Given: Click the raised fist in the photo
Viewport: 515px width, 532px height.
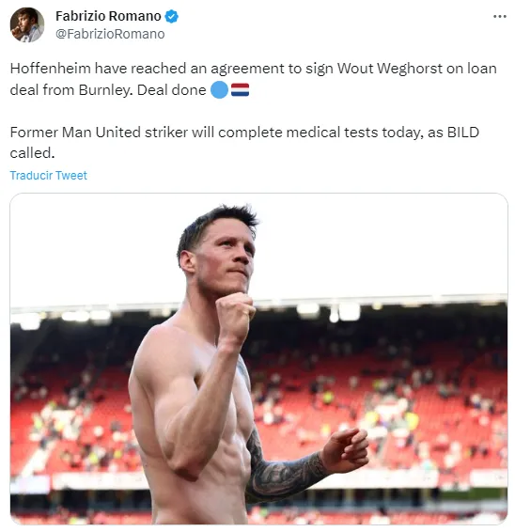Looking at the screenshot, I should [235, 309].
